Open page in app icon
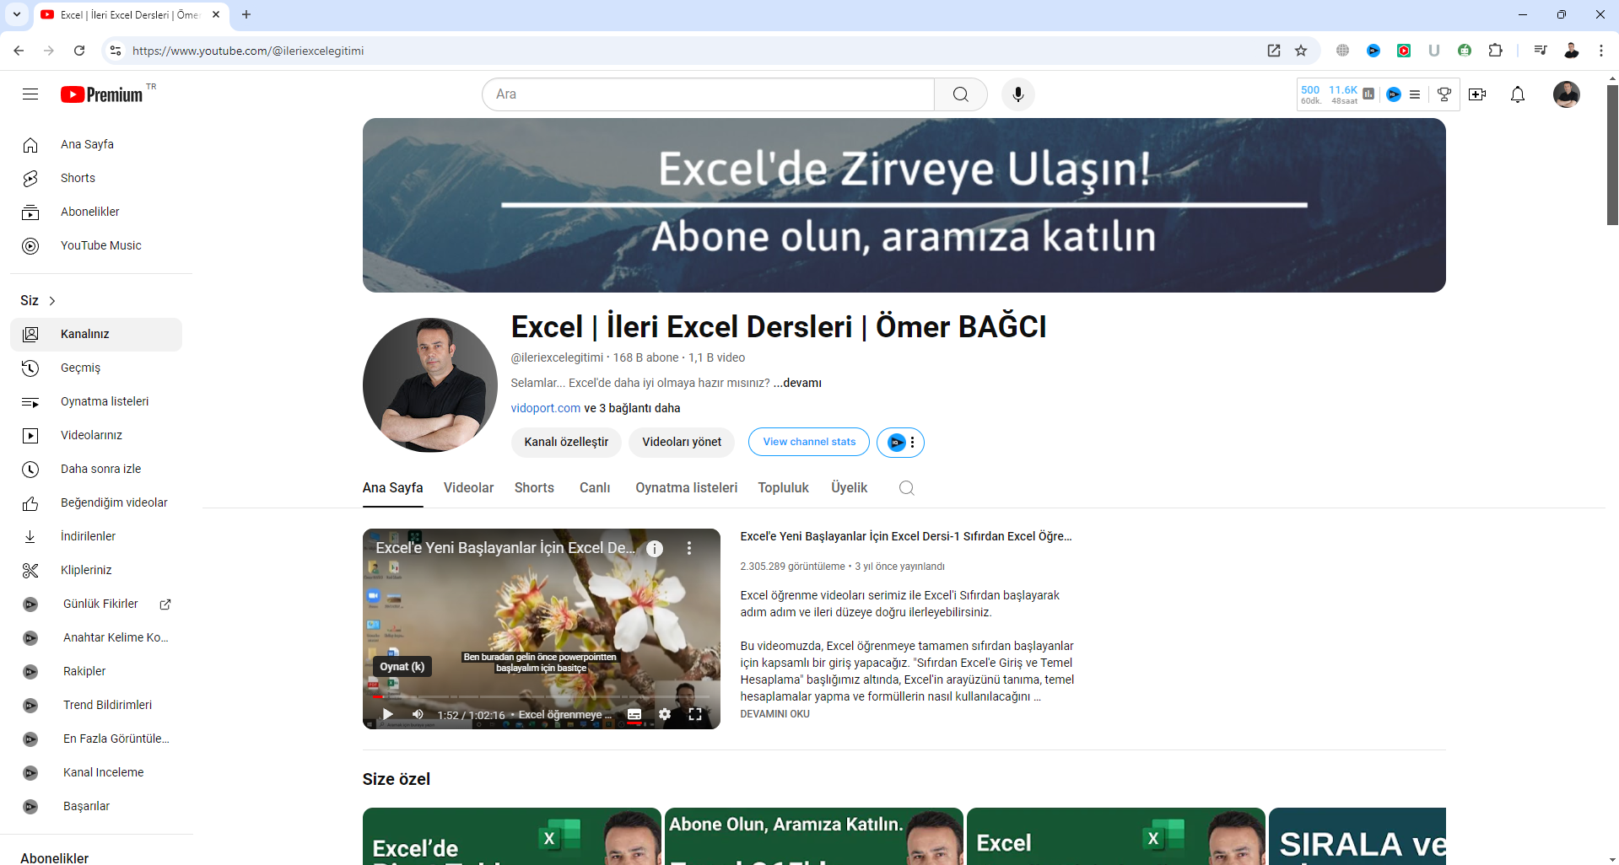The height and width of the screenshot is (865, 1619). click(x=1274, y=51)
